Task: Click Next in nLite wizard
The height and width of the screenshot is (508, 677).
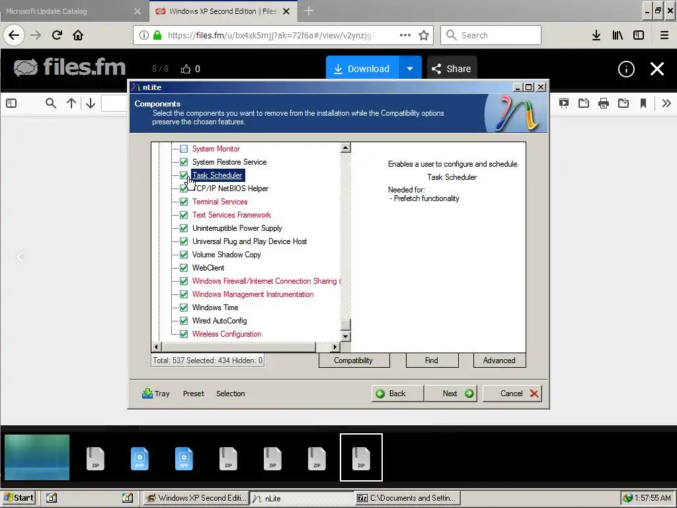Action: click(x=450, y=394)
